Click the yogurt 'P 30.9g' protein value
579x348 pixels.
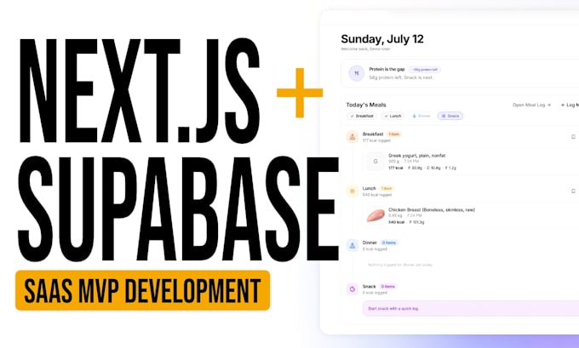pos(415,168)
